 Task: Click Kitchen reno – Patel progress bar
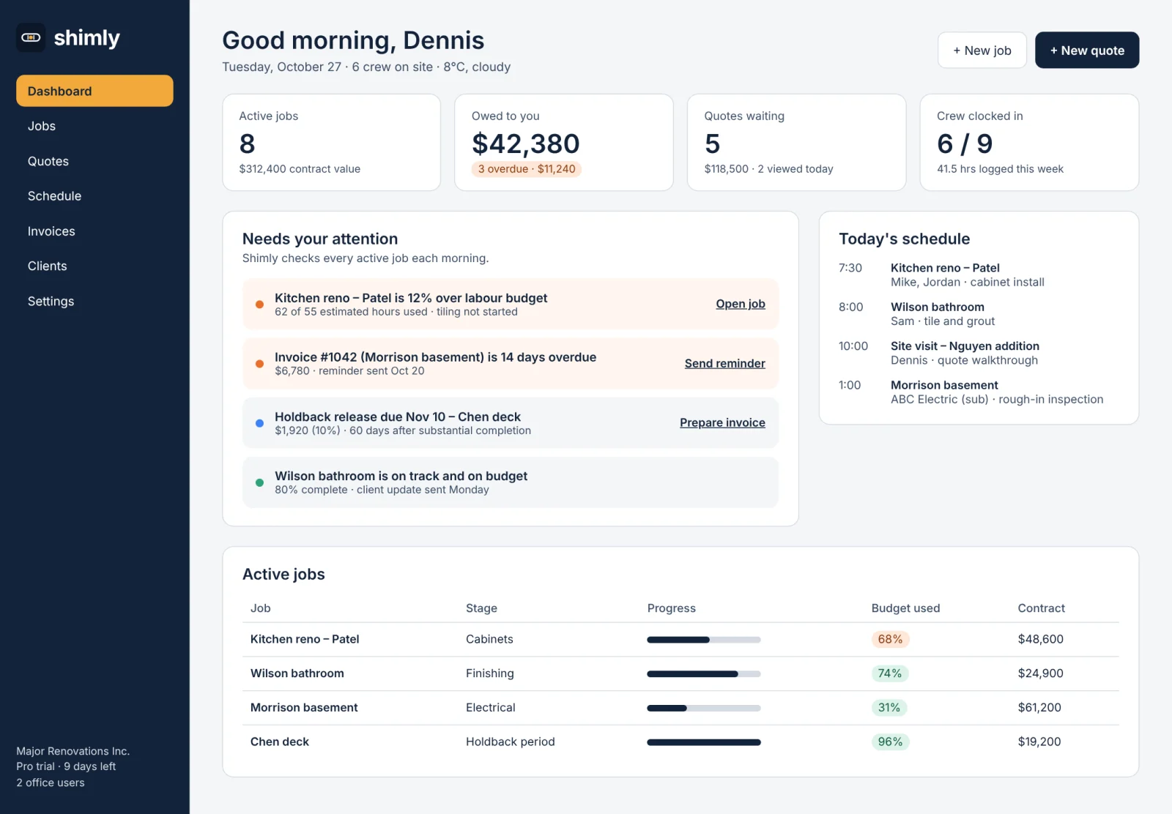tap(704, 640)
